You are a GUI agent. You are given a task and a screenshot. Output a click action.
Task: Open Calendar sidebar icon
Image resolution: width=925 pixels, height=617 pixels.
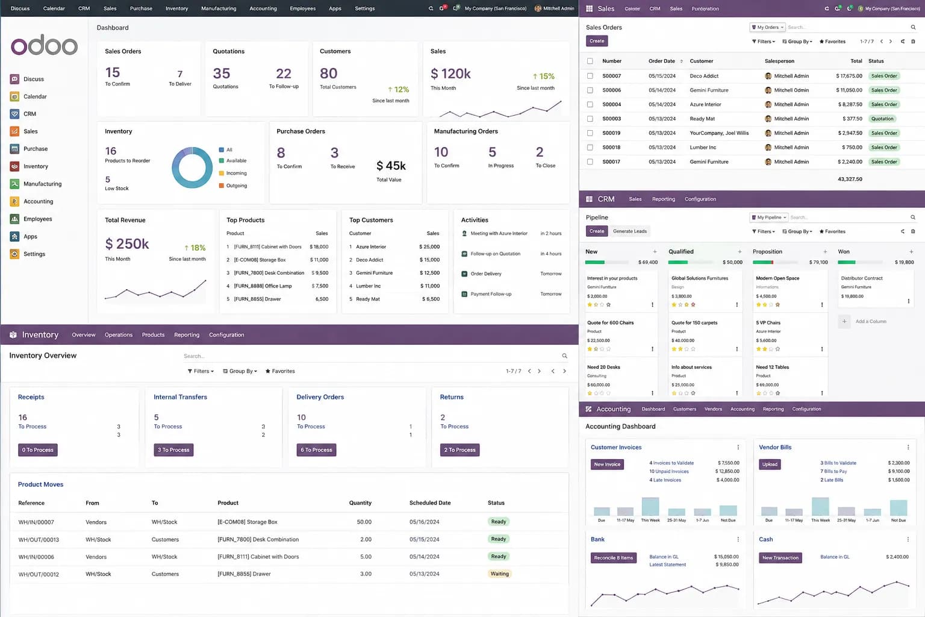pos(14,96)
